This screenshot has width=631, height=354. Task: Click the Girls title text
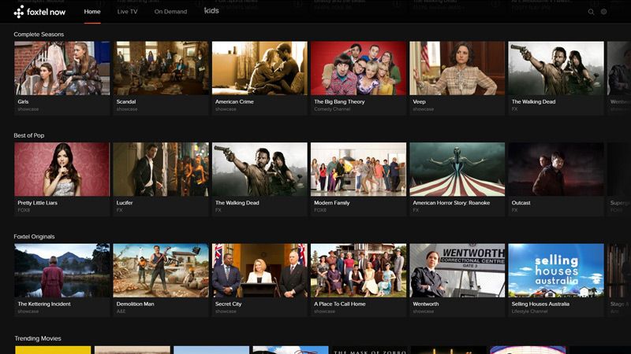pos(23,102)
